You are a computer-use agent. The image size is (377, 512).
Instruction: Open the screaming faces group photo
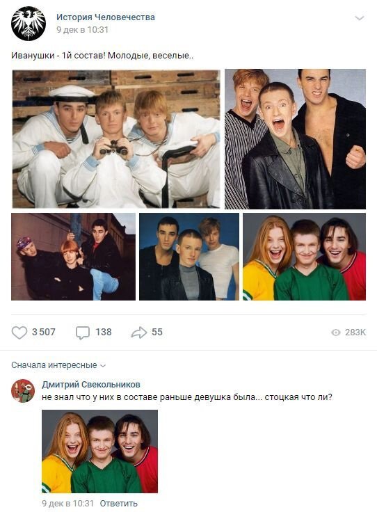click(x=295, y=138)
